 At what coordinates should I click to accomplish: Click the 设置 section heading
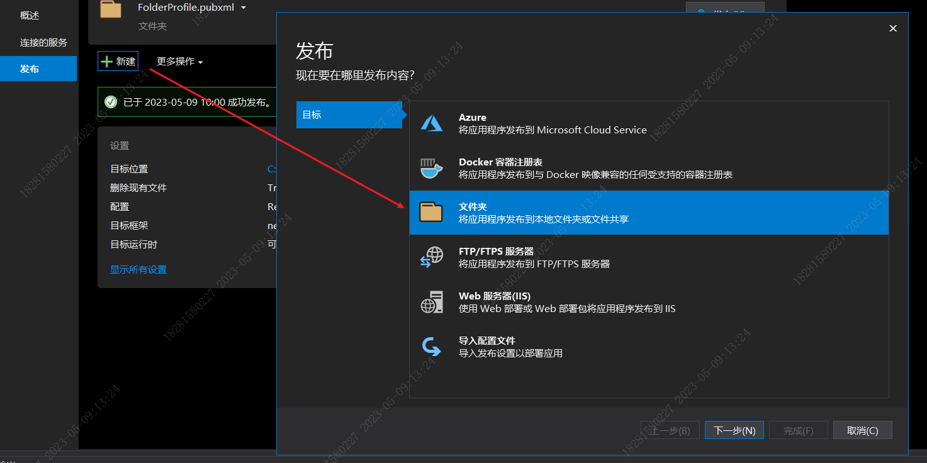[x=120, y=145]
